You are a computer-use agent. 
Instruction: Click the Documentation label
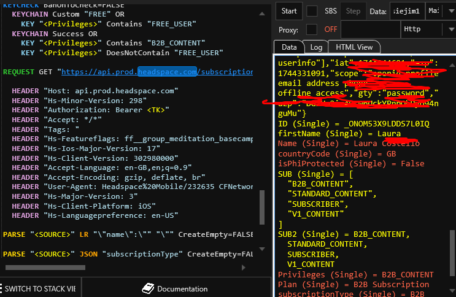182,289
